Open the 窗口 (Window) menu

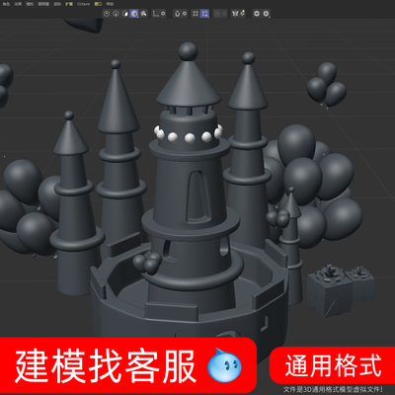(x=98, y=4)
